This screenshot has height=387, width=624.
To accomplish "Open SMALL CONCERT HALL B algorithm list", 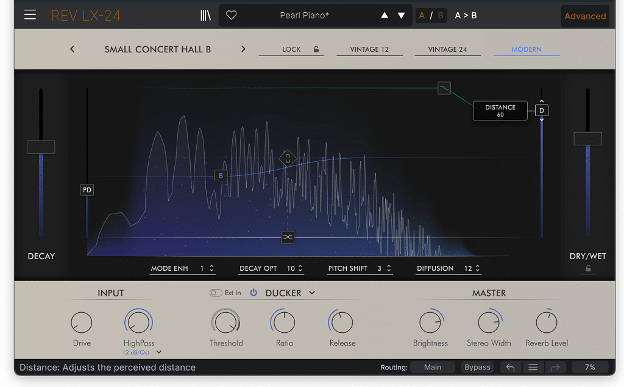I will pyautogui.click(x=158, y=49).
